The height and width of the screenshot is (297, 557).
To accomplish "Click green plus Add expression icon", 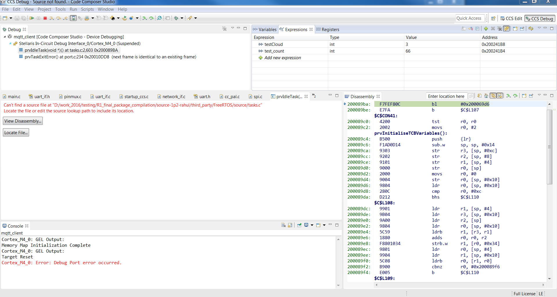I will (x=486, y=29).
